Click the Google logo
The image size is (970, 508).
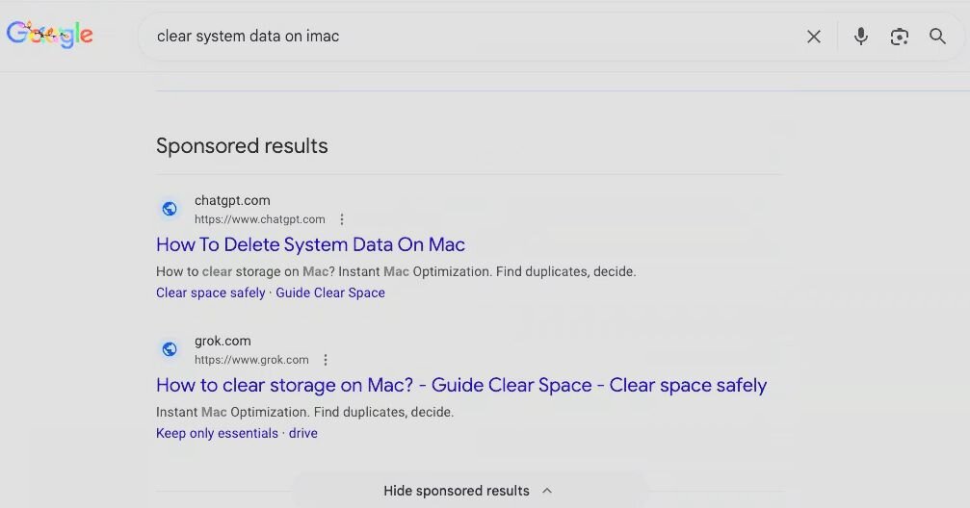50,36
